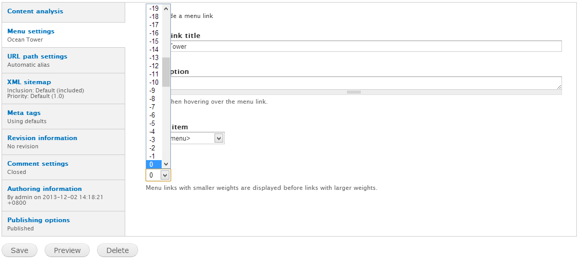Open Publishing options tab
The width and height of the screenshot is (582, 273).
click(x=38, y=220)
